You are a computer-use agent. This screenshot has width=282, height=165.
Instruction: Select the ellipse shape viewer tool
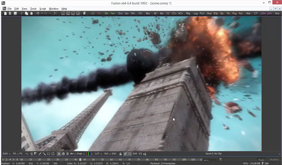click(x=53, y=154)
